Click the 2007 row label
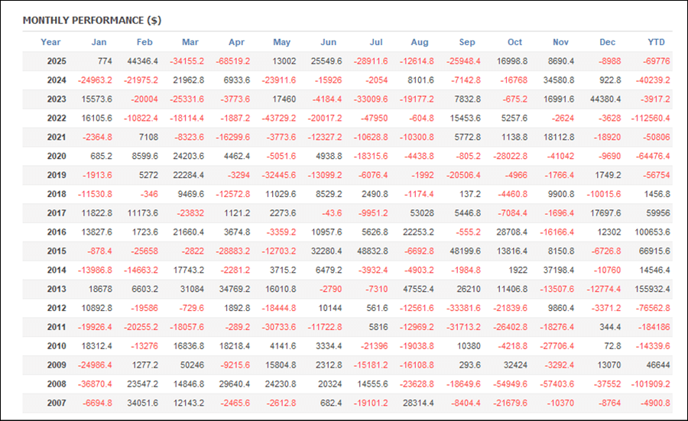The height and width of the screenshot is (421, 688). [x=57, y=403]
